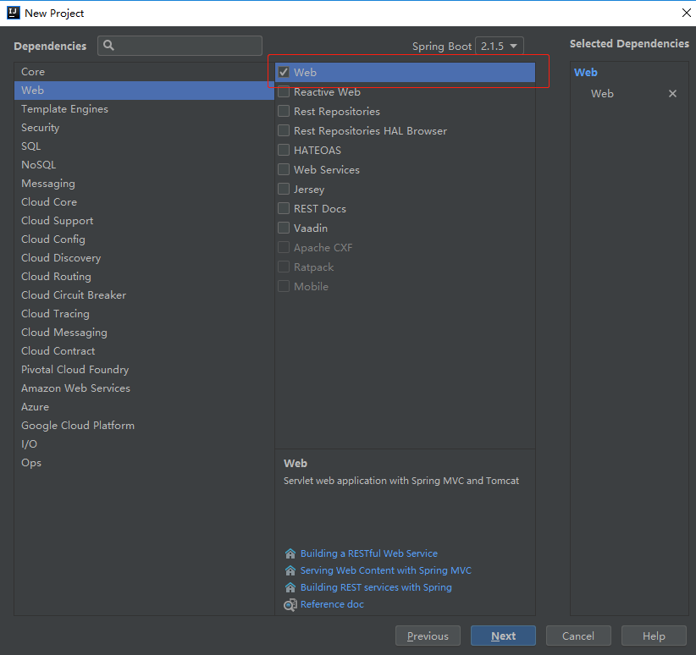This screenshot has height=655, width=696.
Task: Tick the REST Docs checkbox
Action: coord(284,208)
